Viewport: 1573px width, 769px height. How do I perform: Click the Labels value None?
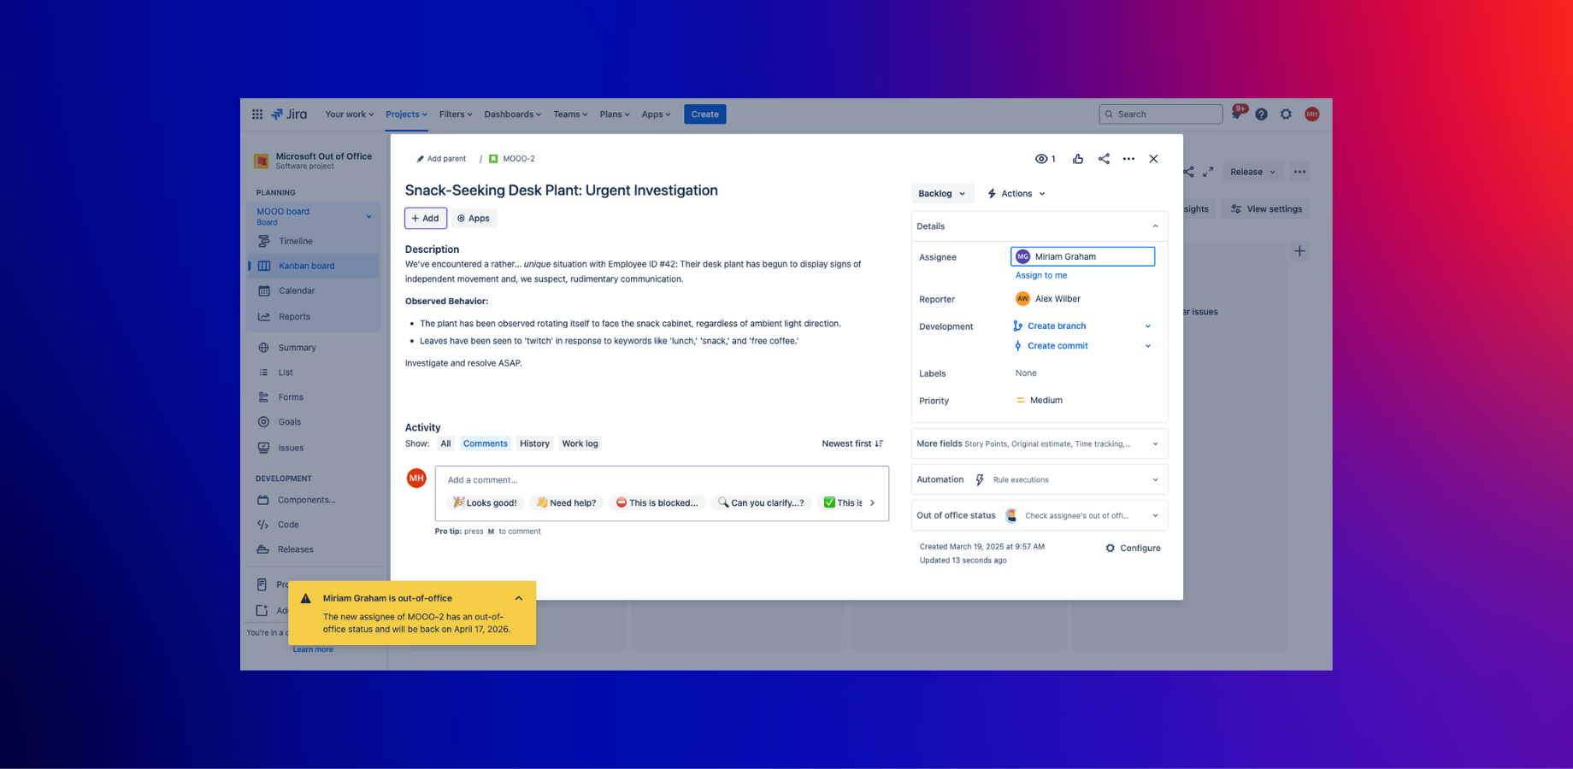pos(1026,373)
